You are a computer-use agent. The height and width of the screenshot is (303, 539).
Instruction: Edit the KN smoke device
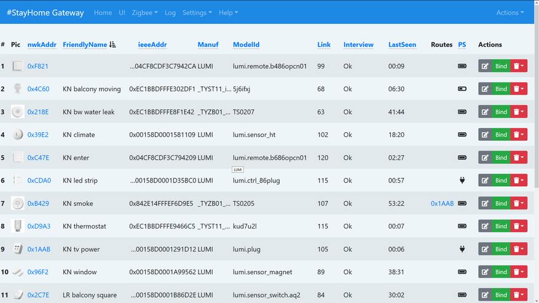485,203
